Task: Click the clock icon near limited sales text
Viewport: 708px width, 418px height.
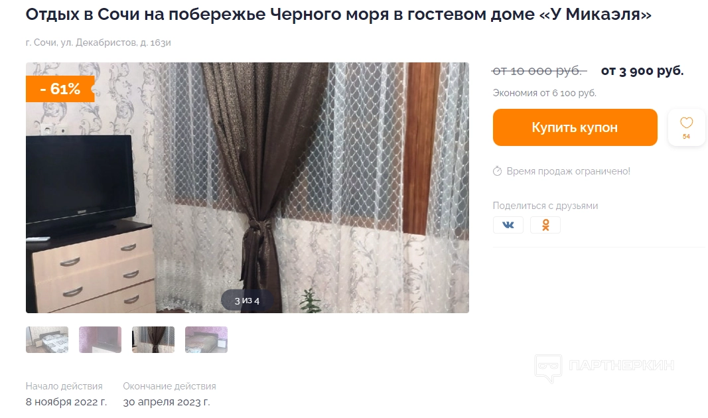Action: [x=497, y=171]
